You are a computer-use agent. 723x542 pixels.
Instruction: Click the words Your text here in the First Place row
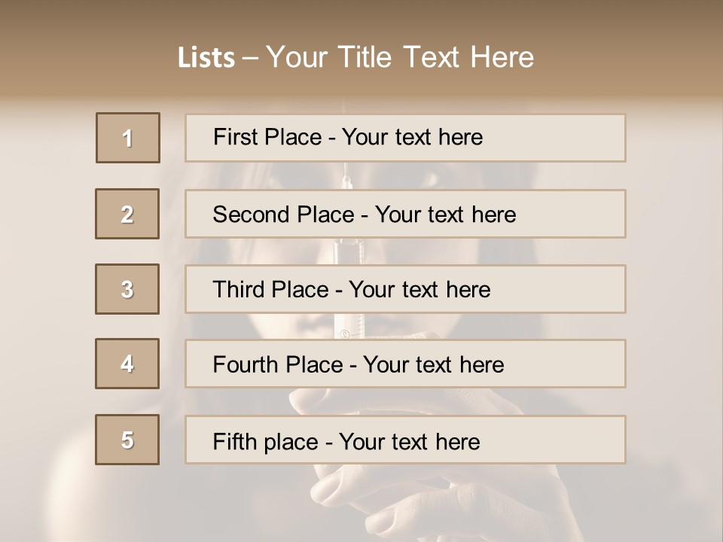click(412, 137)
